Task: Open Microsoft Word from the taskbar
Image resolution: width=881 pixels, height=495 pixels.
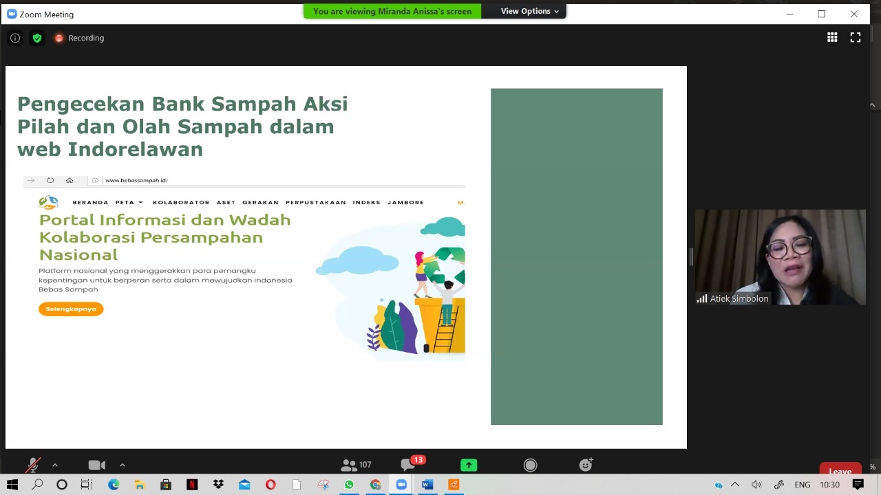Action: 427,485
